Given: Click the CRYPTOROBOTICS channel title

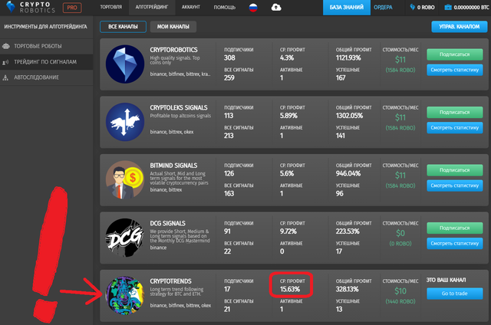Looking at the screenshot, I should click(x=173, y=50).
